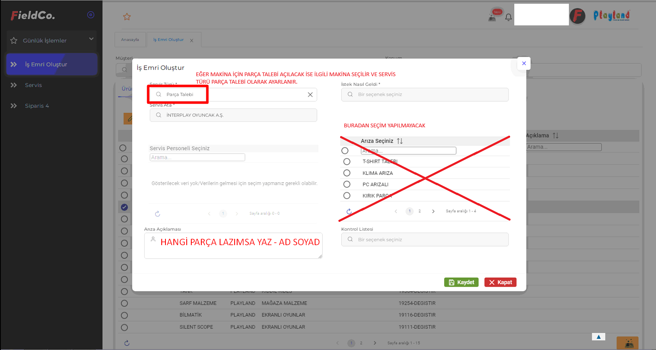Image resolution: width=656 pixels, height=350 pixels.
Task: Select the PC ARIZALI radio option
Action: tap(347, 184)
